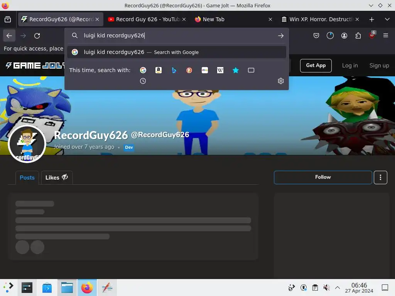Close the New Tab tab
Image resolution: width=395 pixels, height=296 pixels.
pos(270,19)
